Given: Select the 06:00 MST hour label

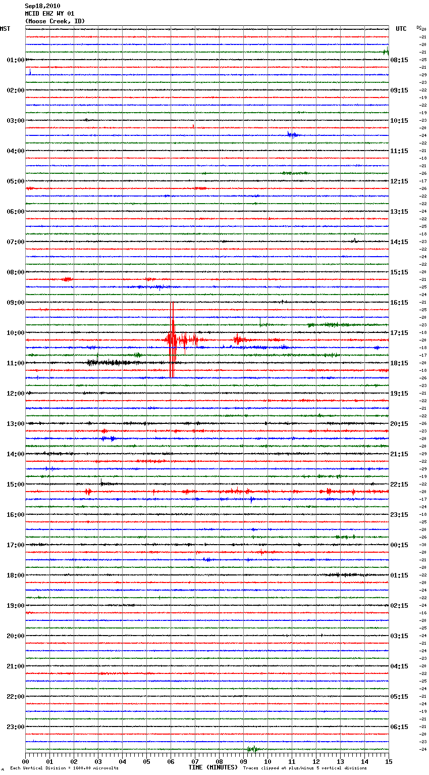Looking at the screenshot, I should (15, 212).
